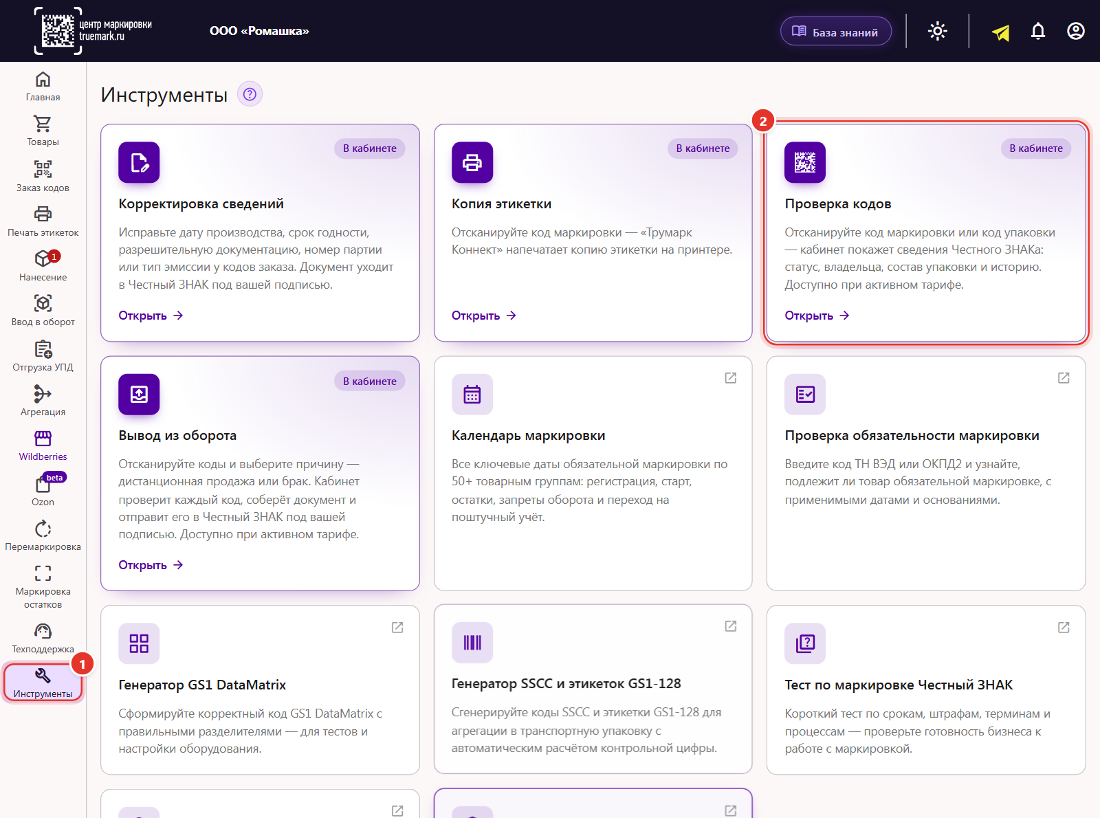Open Техподдержка from the sidebar
Viewport: 1100px width, 818px height.
pyautogui.click(x=43, y=638)
